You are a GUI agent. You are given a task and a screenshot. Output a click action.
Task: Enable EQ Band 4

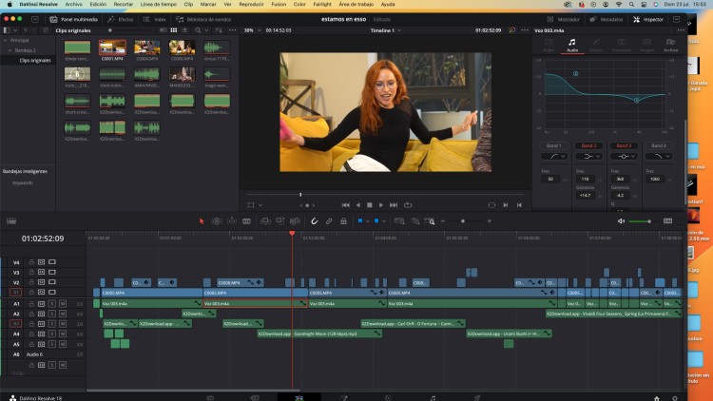659,146
